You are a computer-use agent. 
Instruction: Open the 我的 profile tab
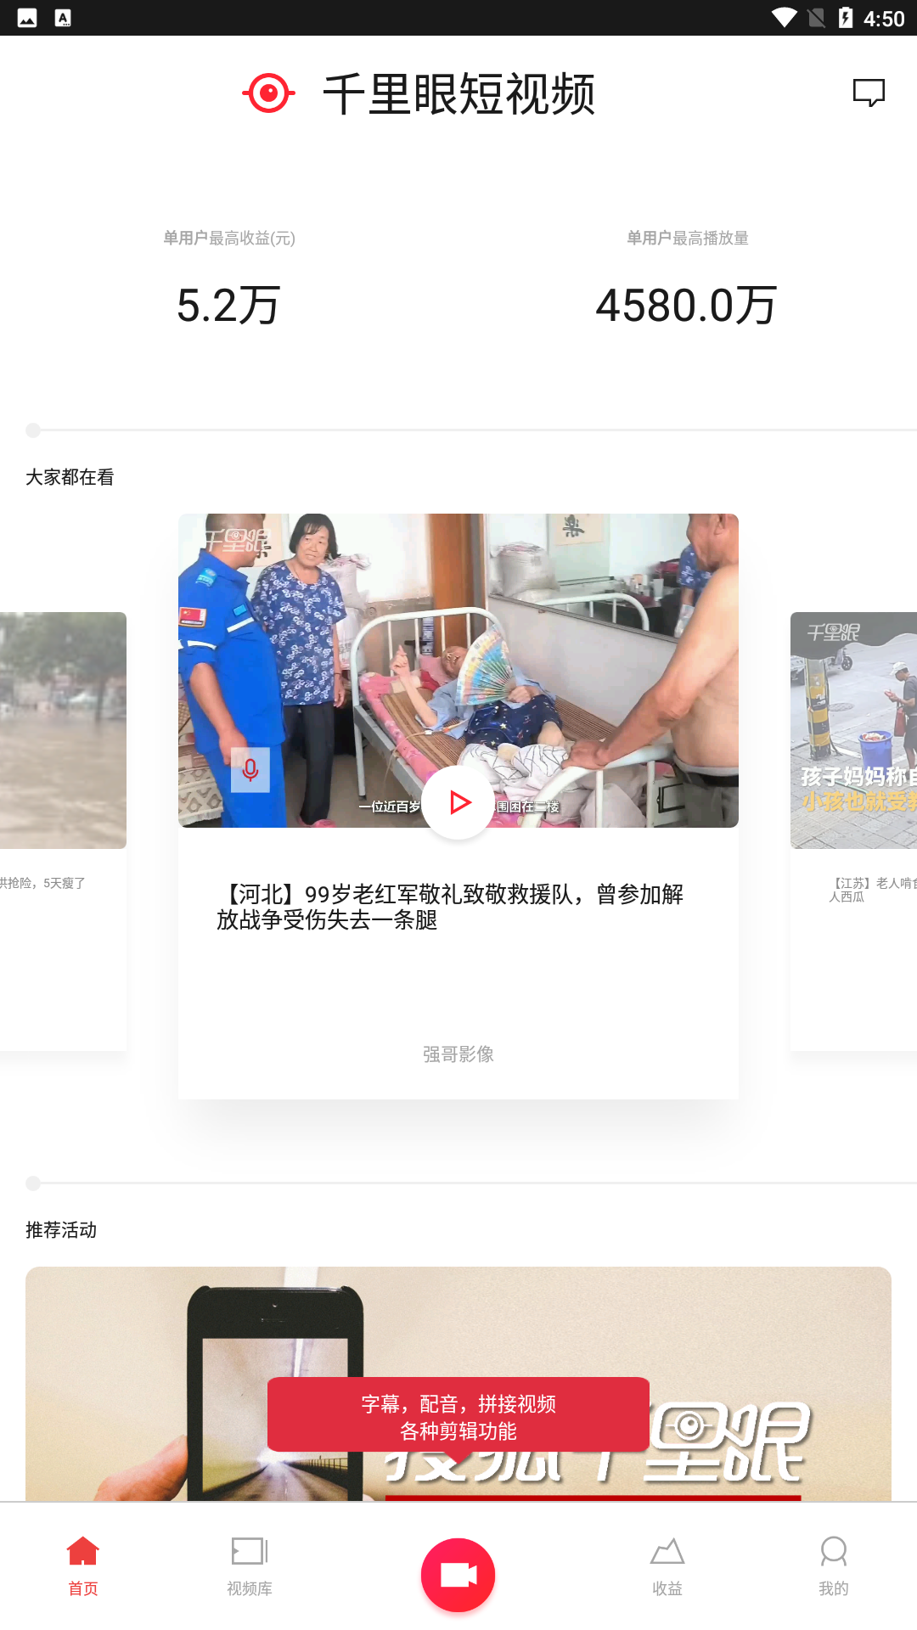[834, 1566]
